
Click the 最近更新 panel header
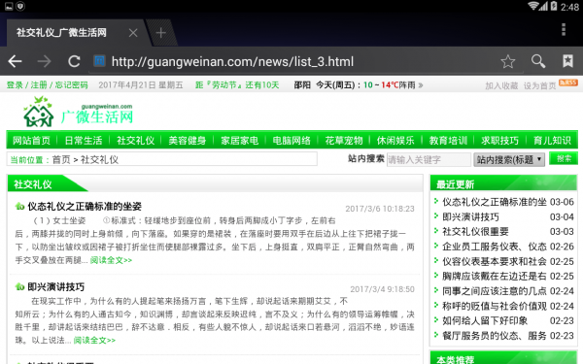point(503,183)
